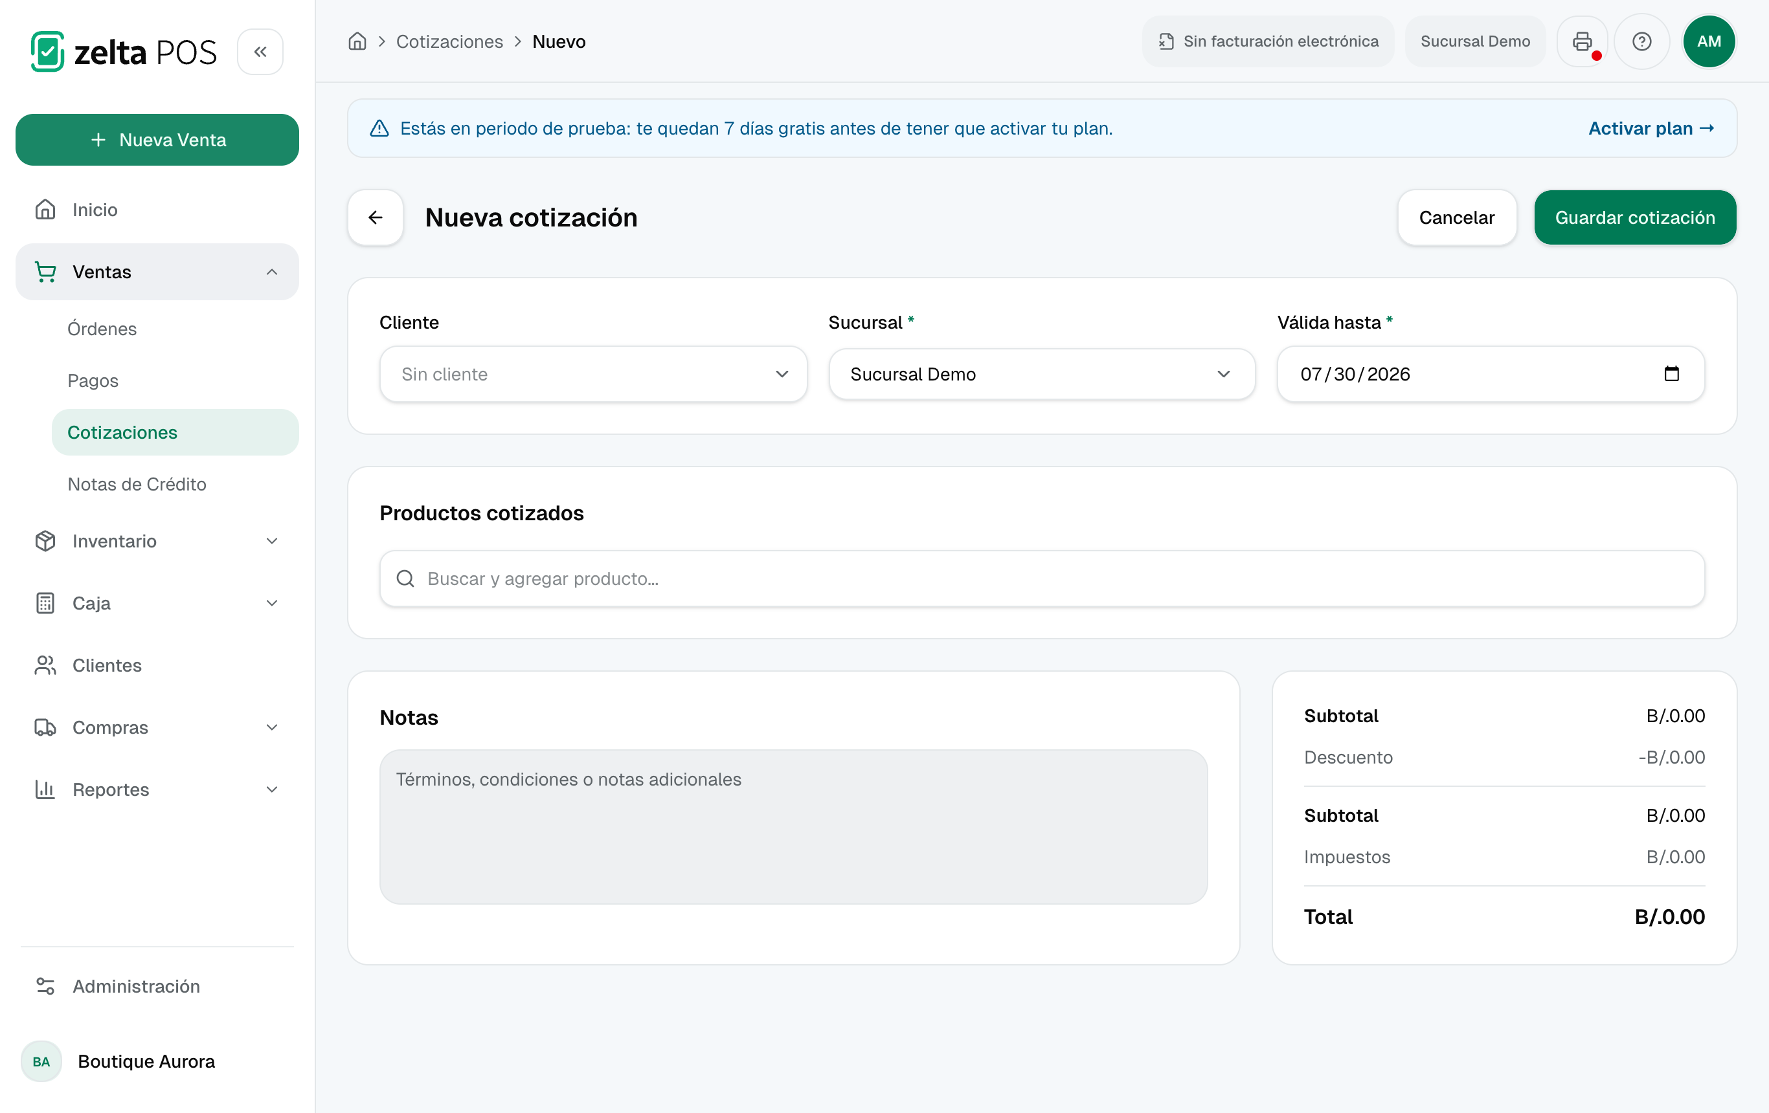This screenshot has width=1769, height=1113.
Task: Focus the Notas textarea
Action: point(793,827)
